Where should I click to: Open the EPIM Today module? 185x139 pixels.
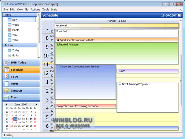[21, 62]
